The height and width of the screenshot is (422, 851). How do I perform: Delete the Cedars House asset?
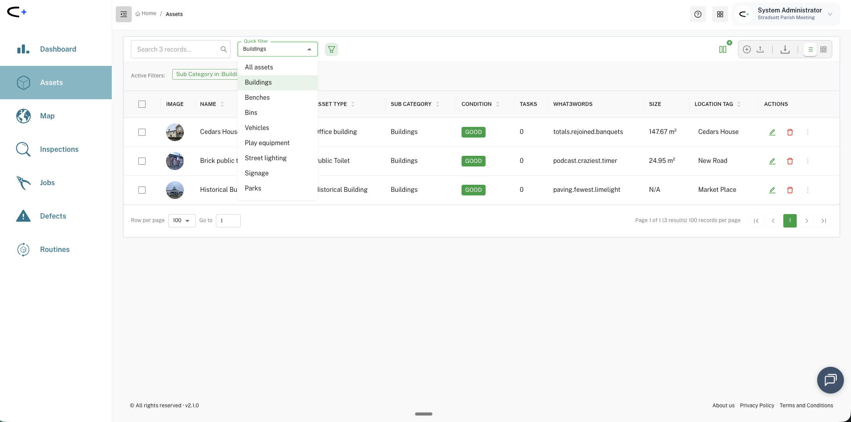click(790, 132)
